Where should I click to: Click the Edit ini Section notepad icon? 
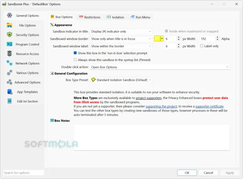[x=9, y=101]
